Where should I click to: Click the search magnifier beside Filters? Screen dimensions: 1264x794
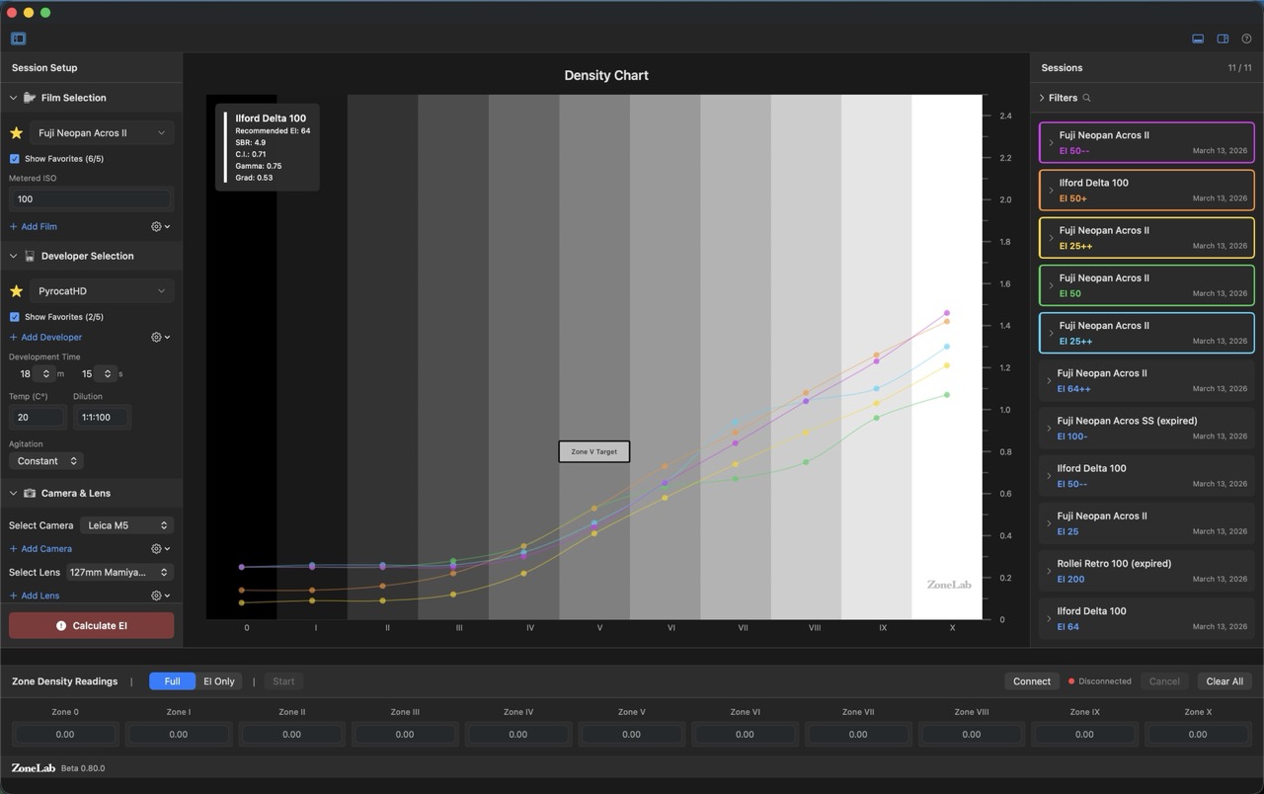1086,98
